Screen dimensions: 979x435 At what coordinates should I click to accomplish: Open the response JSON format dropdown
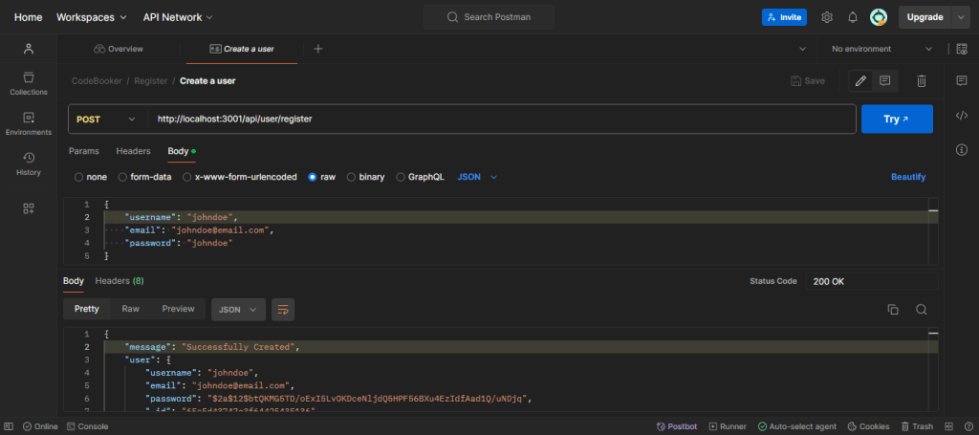click(238, 309)
